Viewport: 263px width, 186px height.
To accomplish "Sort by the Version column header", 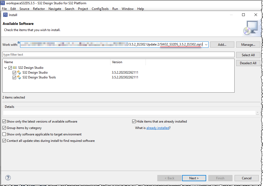I will tap(128, 62).
